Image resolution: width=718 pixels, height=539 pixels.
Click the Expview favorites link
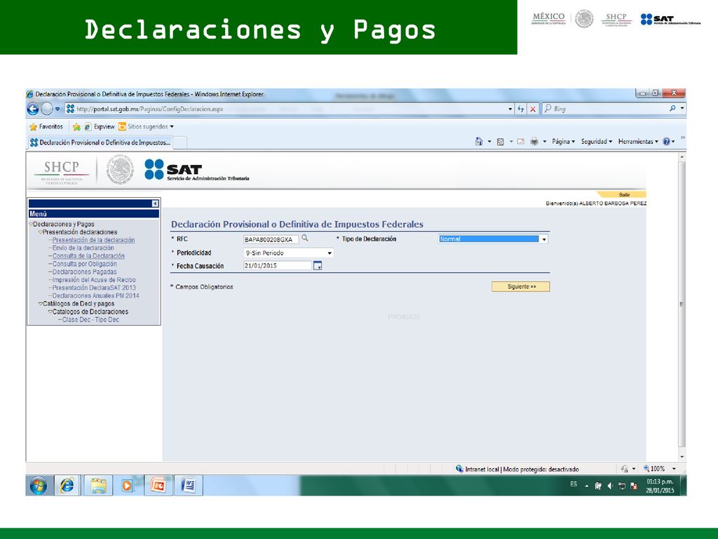[x=100, y=127]
